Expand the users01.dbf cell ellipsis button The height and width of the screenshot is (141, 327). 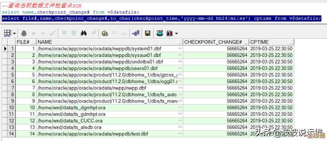[180, 68]
